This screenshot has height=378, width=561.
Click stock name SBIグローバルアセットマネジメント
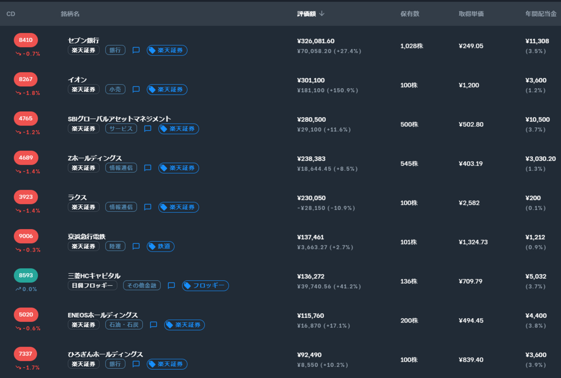click(x=119, y=119)
